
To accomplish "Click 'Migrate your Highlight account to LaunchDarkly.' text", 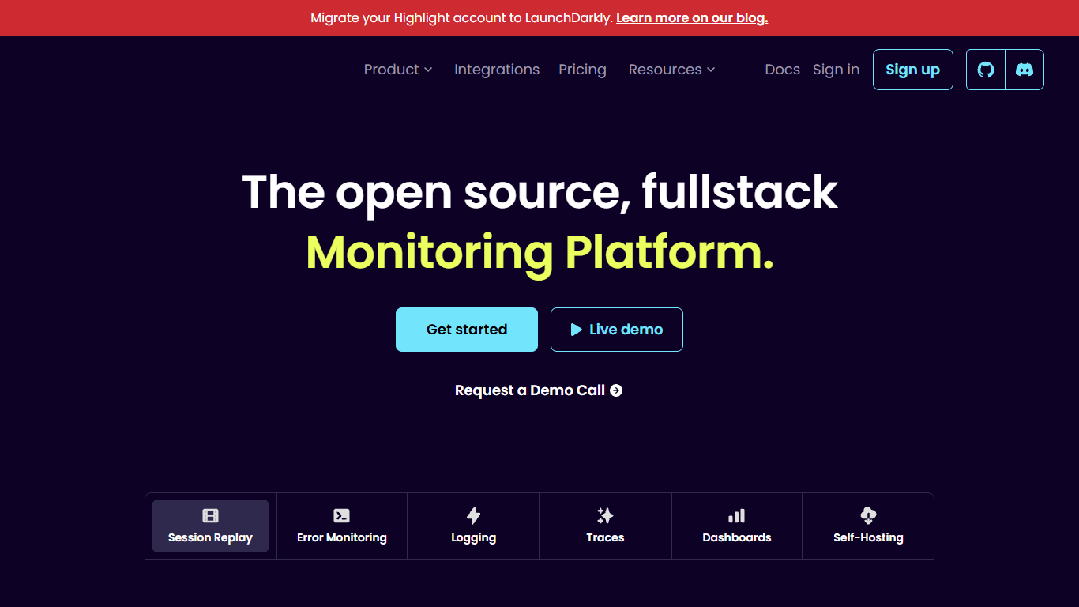I will click(x=461, y=18).
